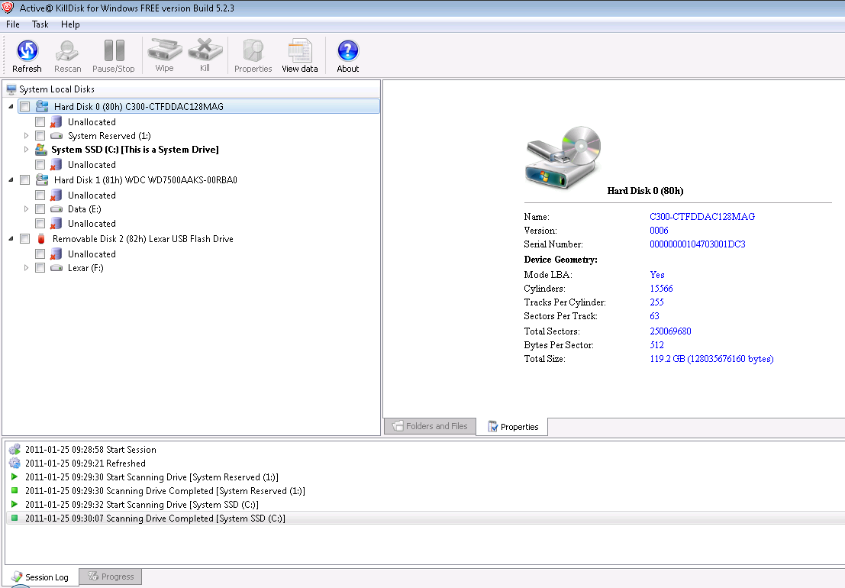Tick the first Unallocated checkbox under Hard Disk 1

click(x=40, y=195)
